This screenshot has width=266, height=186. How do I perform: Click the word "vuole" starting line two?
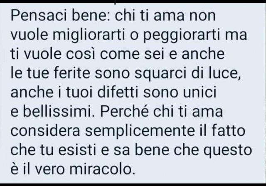[x=29, y=35]
